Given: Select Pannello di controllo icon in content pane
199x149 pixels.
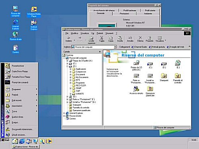Looking at the screenshot, I should coord(178,78).
